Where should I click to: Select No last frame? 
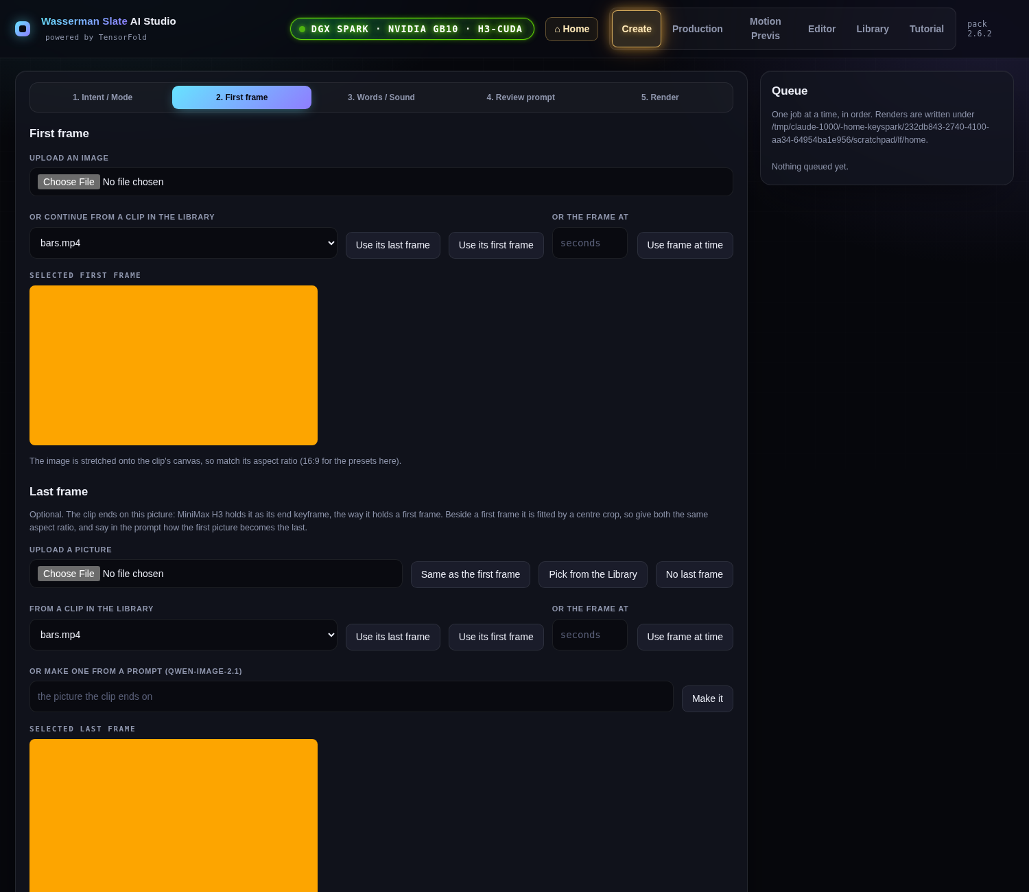694,574
